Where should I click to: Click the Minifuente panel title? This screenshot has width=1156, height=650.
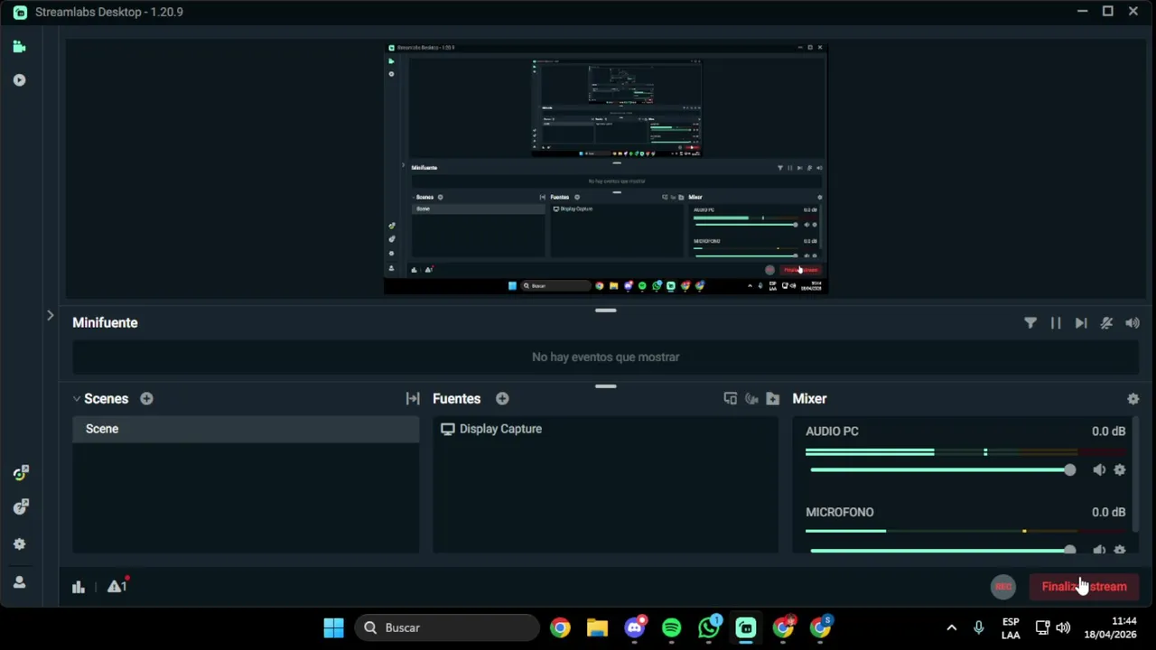click(x=105, y=323)
